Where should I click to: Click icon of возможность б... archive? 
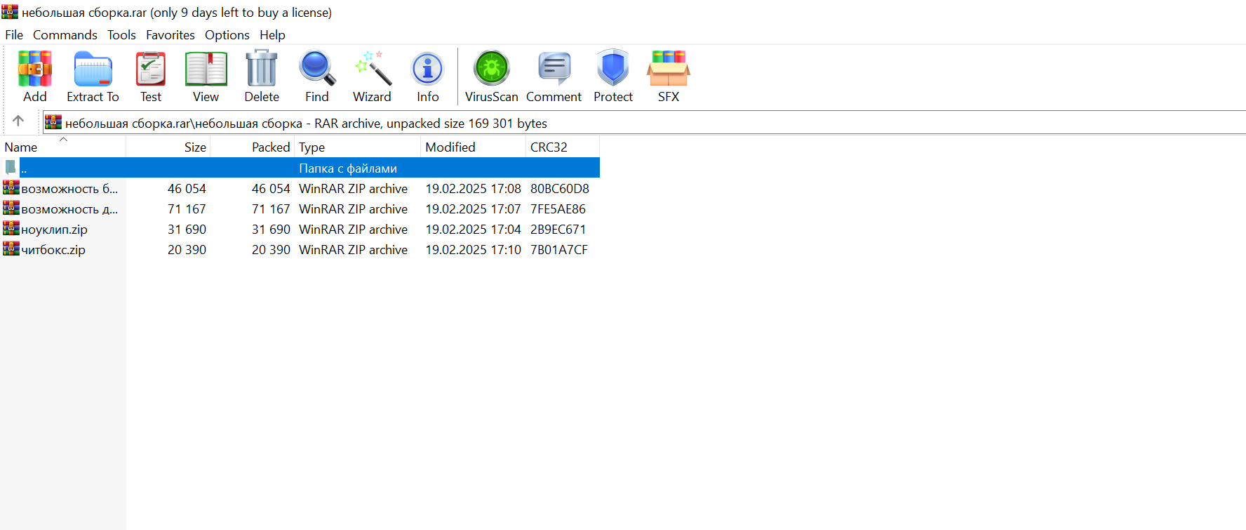11,187
